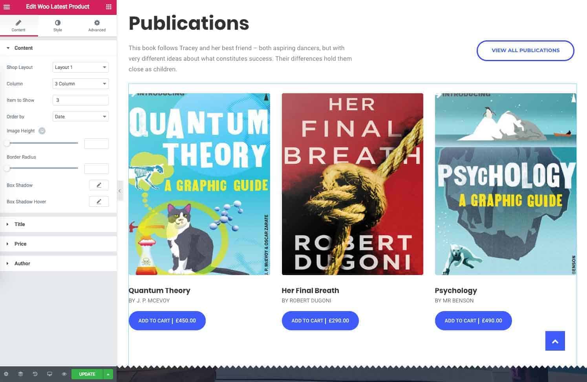Click the Border Radius slider handle
Screen dimensions: 587x382
click(7, 168)
